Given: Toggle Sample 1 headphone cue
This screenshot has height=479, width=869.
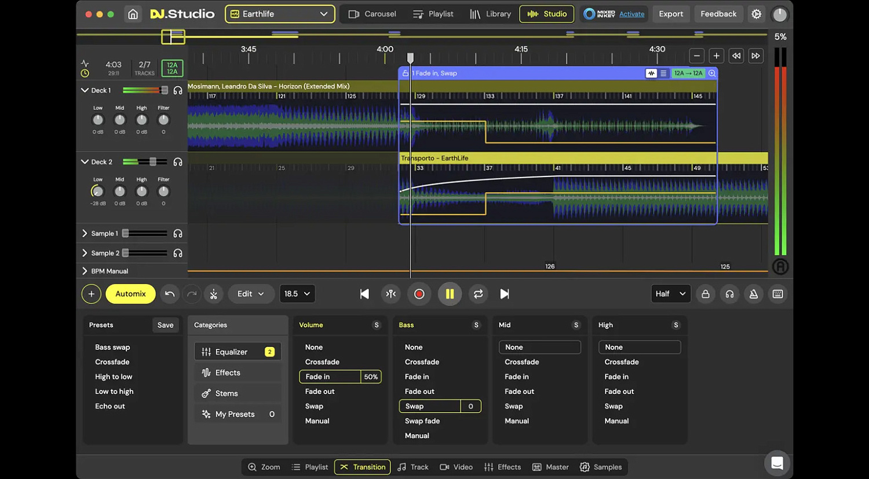Looking at the screenshot, I should click(178, 234).
